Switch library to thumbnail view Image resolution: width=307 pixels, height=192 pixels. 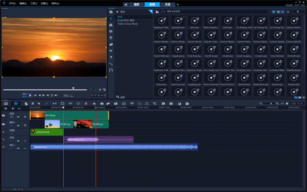pyautogui.click(x=283, y=12)
